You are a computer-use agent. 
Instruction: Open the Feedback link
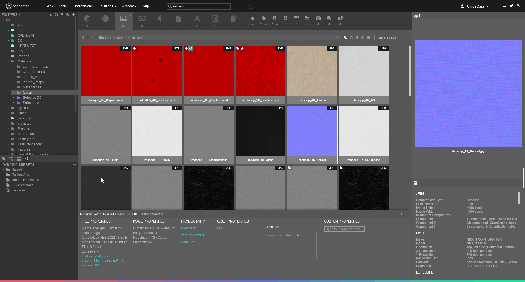(x=188, y=228)
